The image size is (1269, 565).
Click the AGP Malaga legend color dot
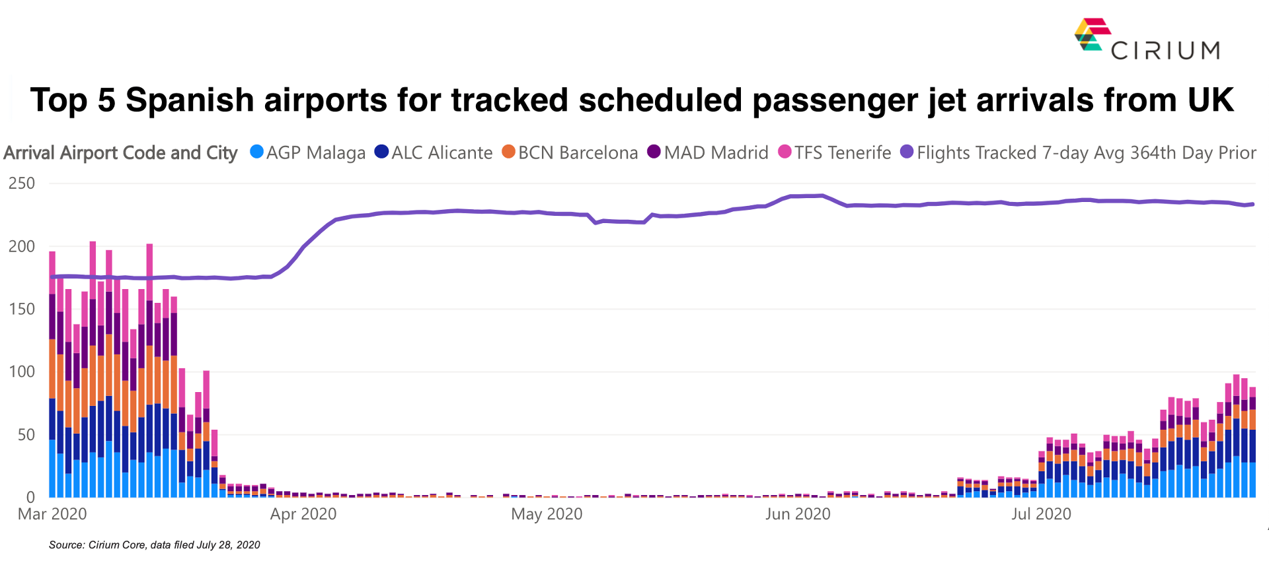[256, 152]
